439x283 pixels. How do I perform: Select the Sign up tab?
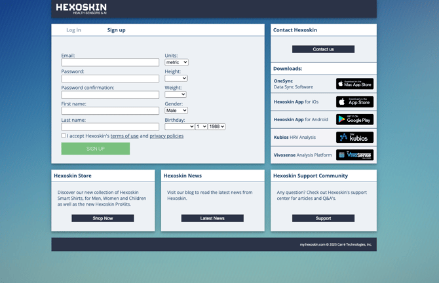tap(116, 30)
